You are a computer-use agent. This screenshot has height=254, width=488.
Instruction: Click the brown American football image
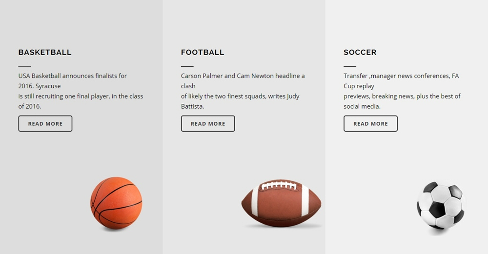click(x=282, y=203)
